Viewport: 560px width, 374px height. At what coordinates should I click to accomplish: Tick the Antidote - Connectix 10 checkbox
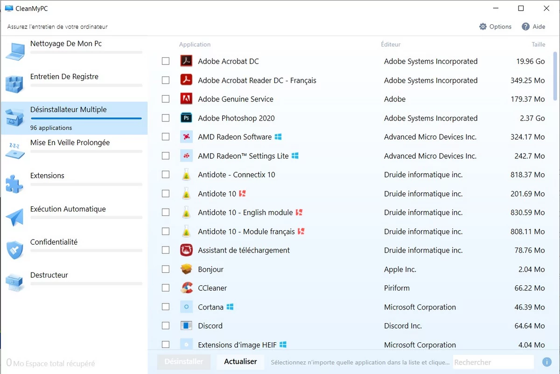click(166, 175)
